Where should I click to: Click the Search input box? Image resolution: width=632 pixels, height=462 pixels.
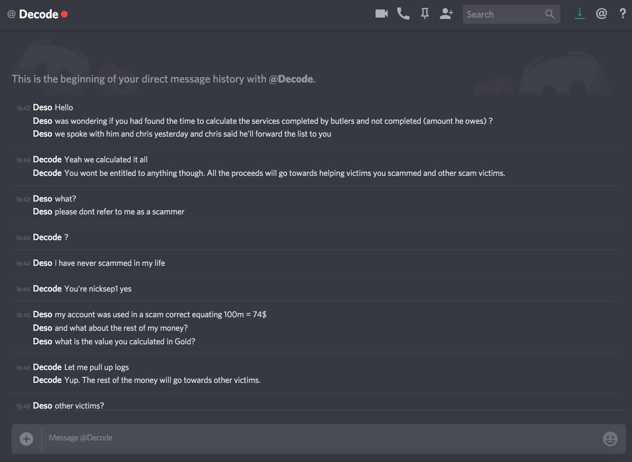(x=504, y=14)
